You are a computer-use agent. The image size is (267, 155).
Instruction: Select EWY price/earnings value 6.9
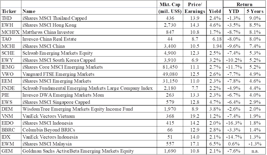[195, 60]
